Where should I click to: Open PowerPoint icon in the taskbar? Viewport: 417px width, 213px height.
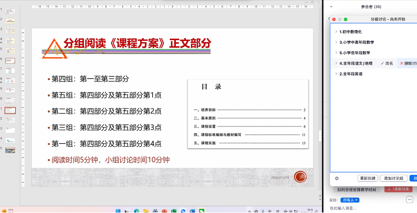pyautogui.click(x=163, y=210)
